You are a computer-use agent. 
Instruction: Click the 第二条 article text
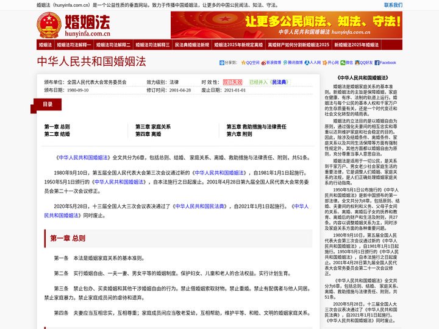[173, 274]
